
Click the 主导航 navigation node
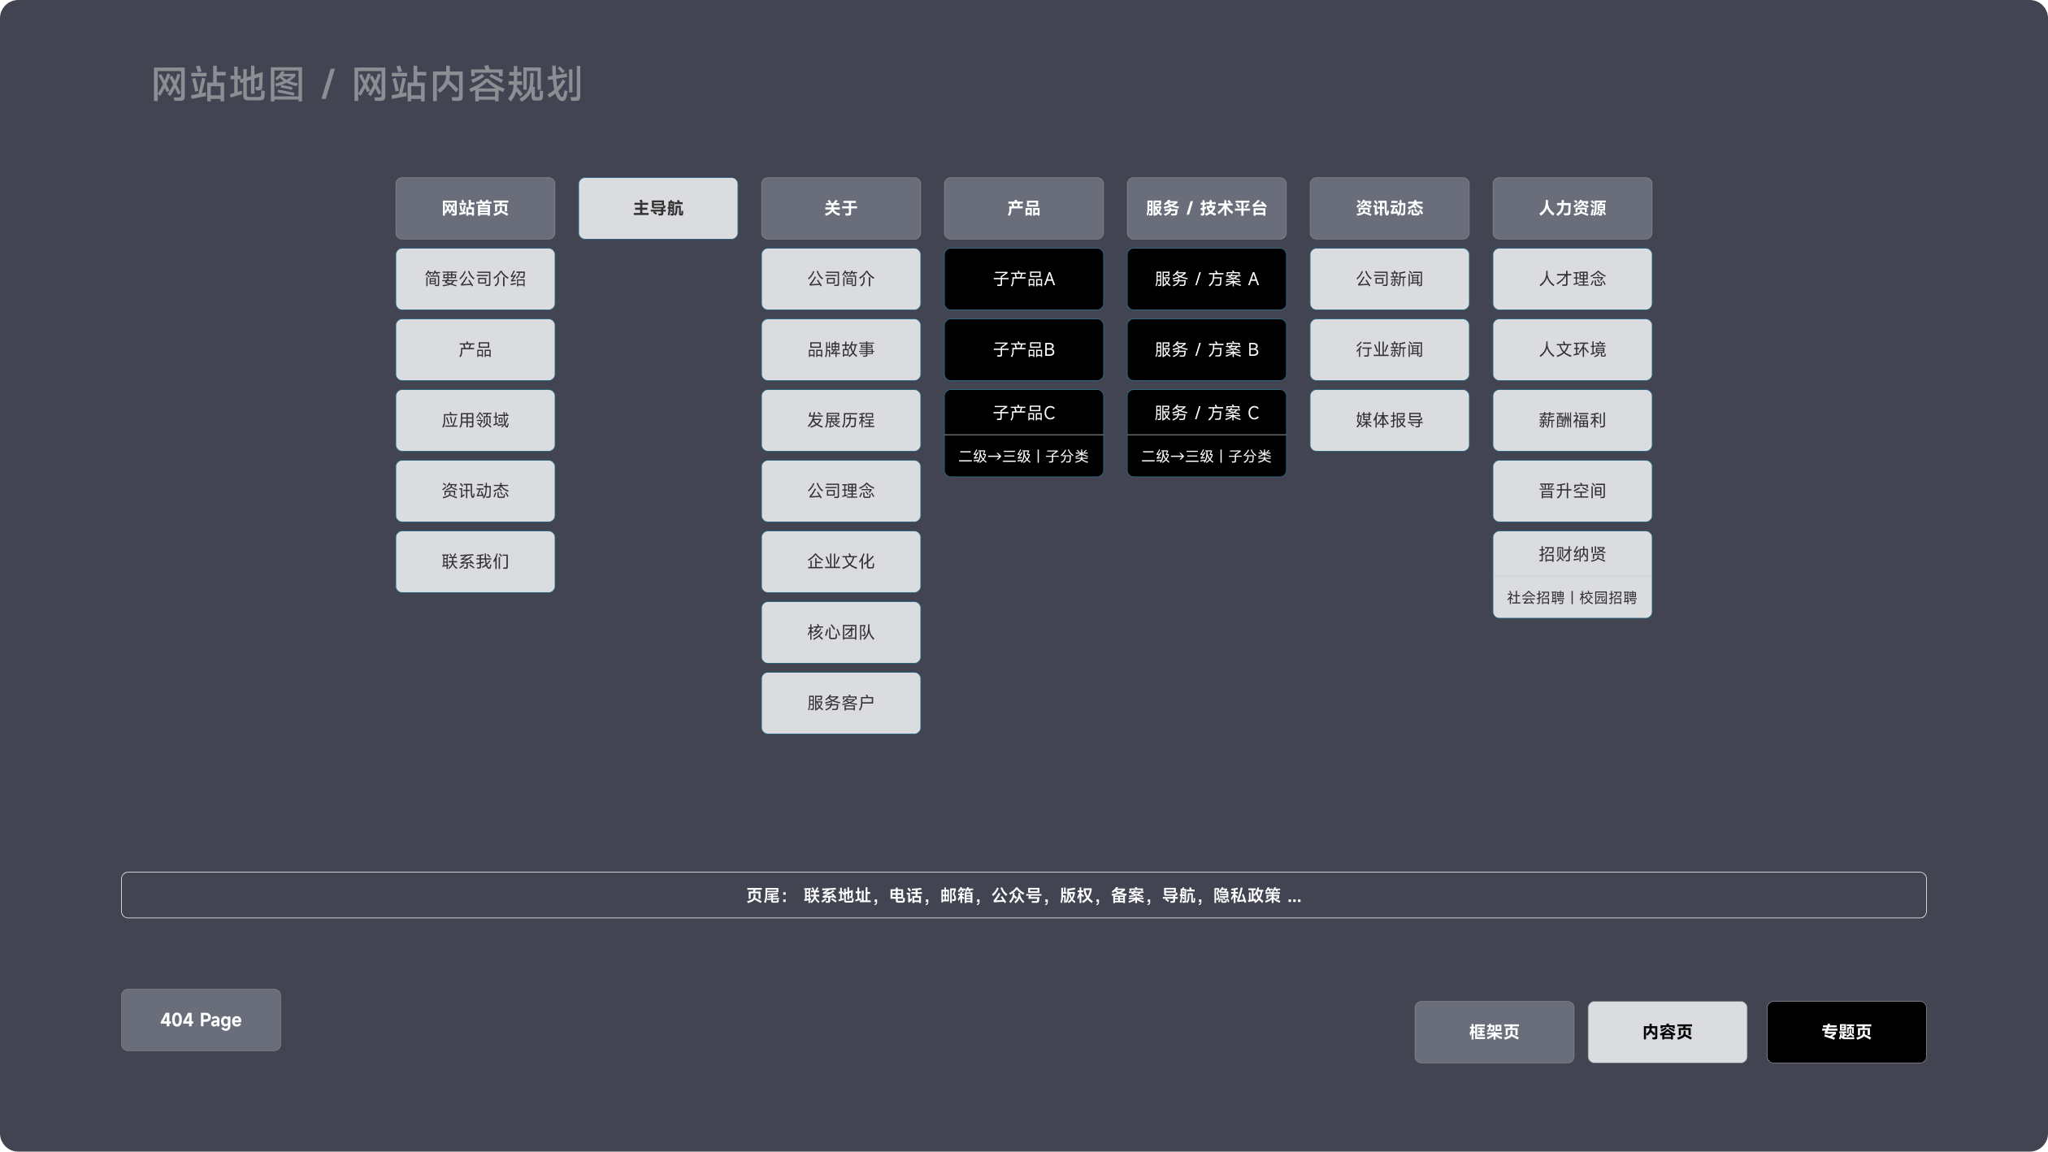(x=657, y=208)
